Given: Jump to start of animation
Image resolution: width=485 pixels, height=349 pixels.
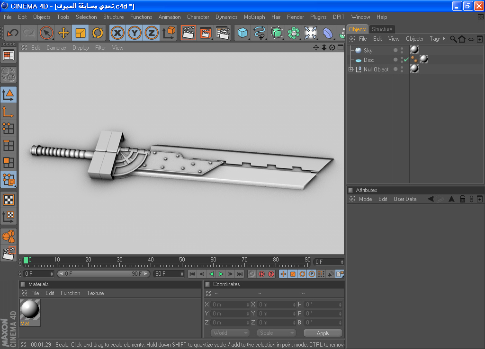Looking at the screenshot, I should pos(192,274).
